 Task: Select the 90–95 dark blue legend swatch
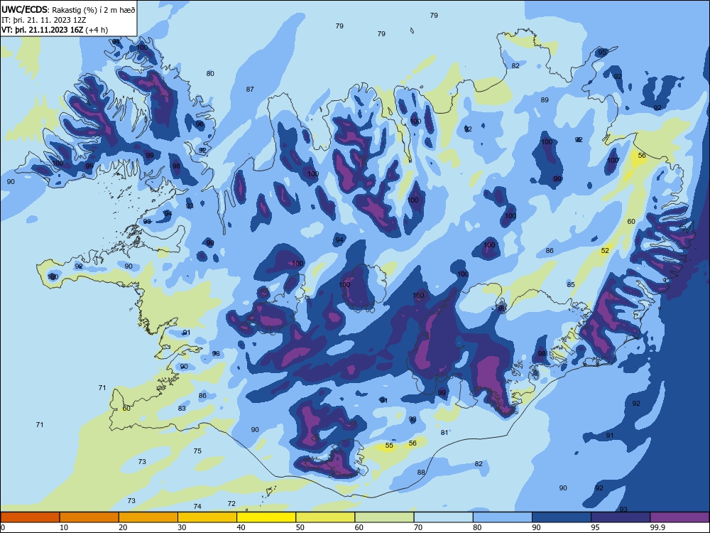coord(562,517)
